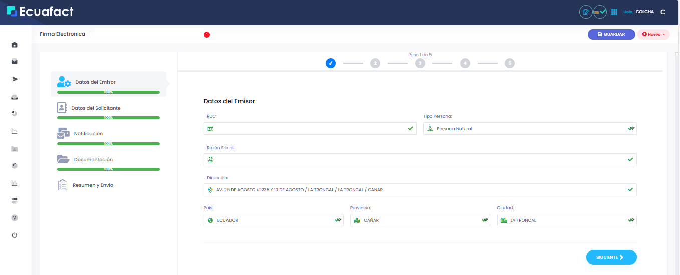Screen dimensions: 680x275
Task: Jump to step 3 in progress stepper
Action: click(420, 63)
